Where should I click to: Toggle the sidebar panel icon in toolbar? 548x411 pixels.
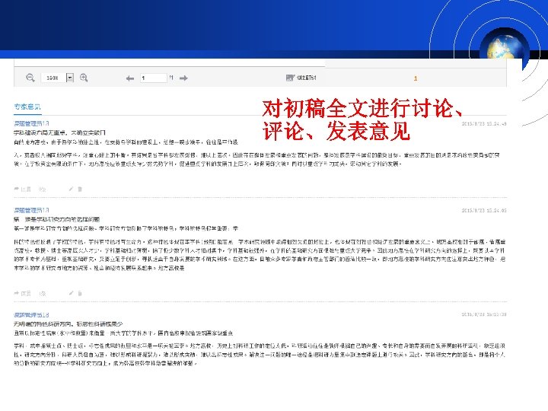(x=290, y=78)
